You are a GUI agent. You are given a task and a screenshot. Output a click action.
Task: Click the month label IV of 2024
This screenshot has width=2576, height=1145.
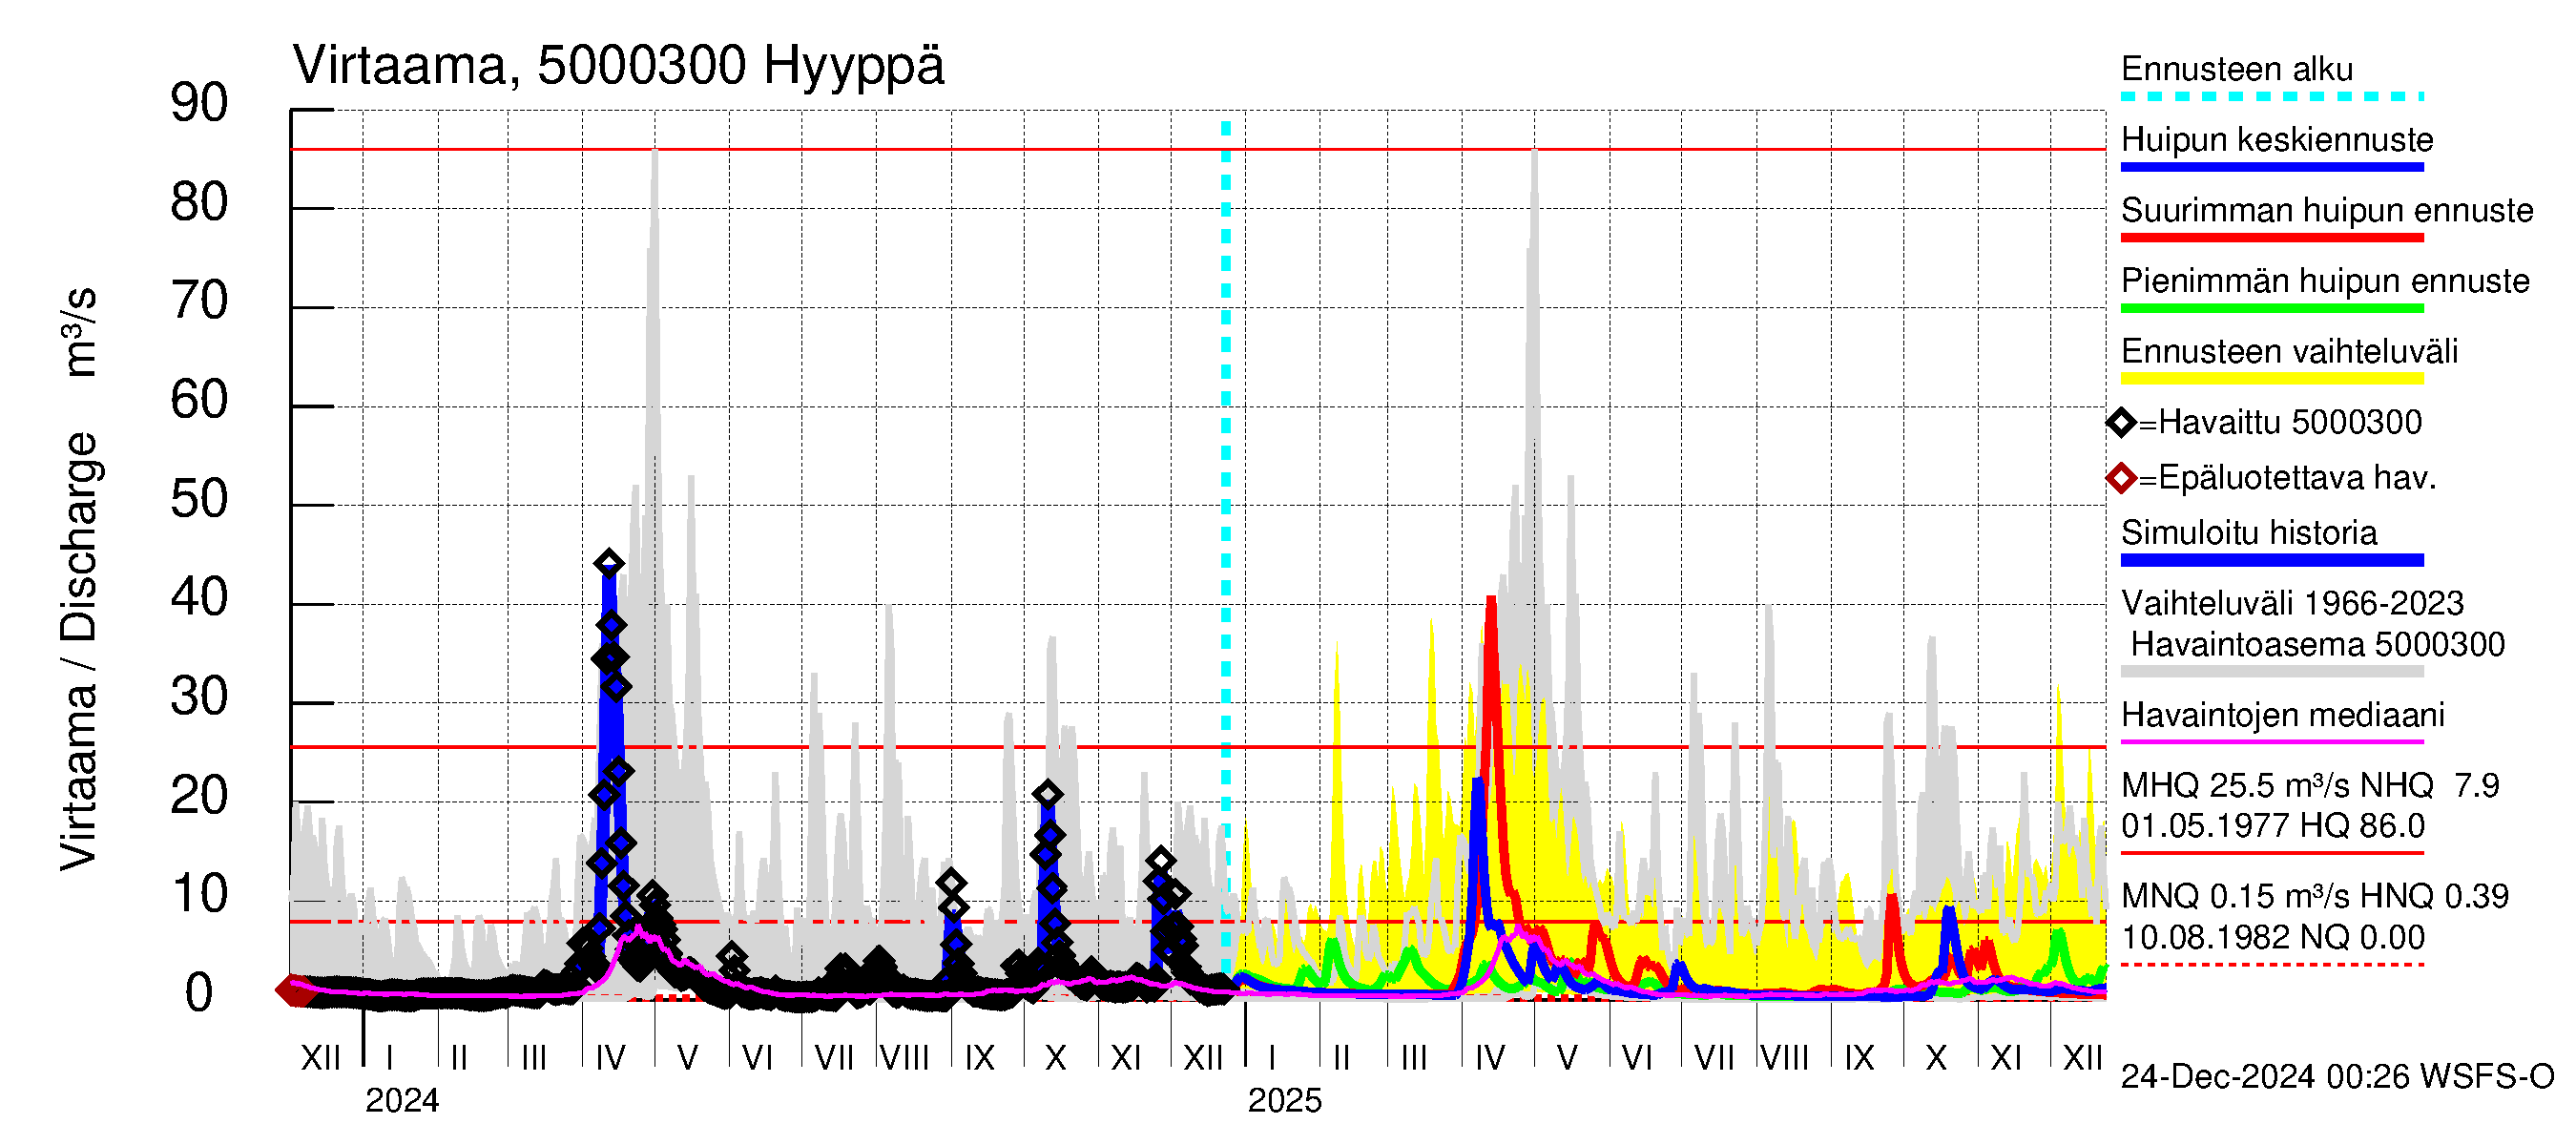coord(610,1058)
